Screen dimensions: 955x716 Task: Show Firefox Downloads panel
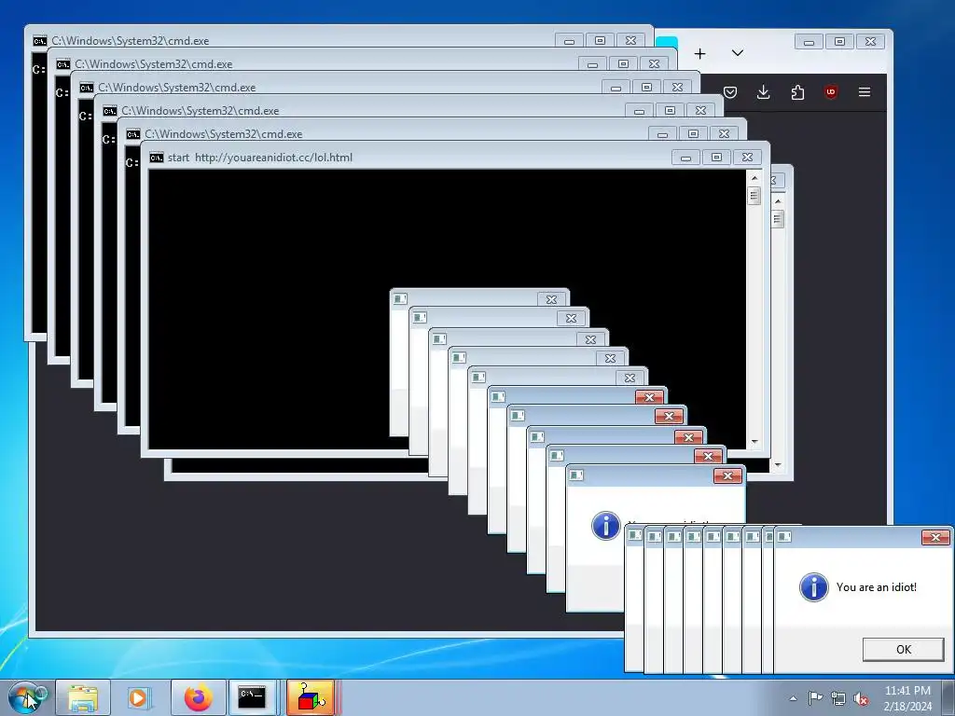[763, 92]
